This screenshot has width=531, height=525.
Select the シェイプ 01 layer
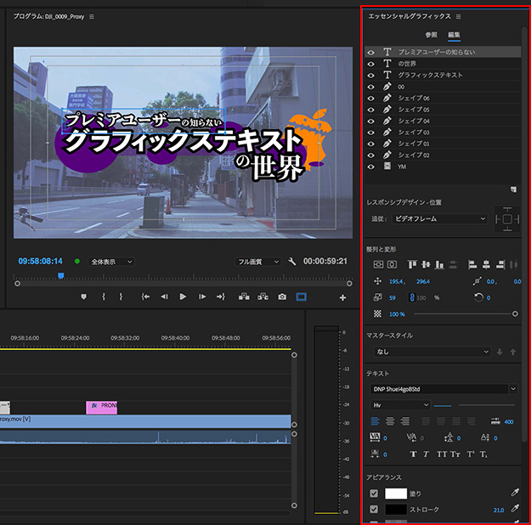[443, 144]
